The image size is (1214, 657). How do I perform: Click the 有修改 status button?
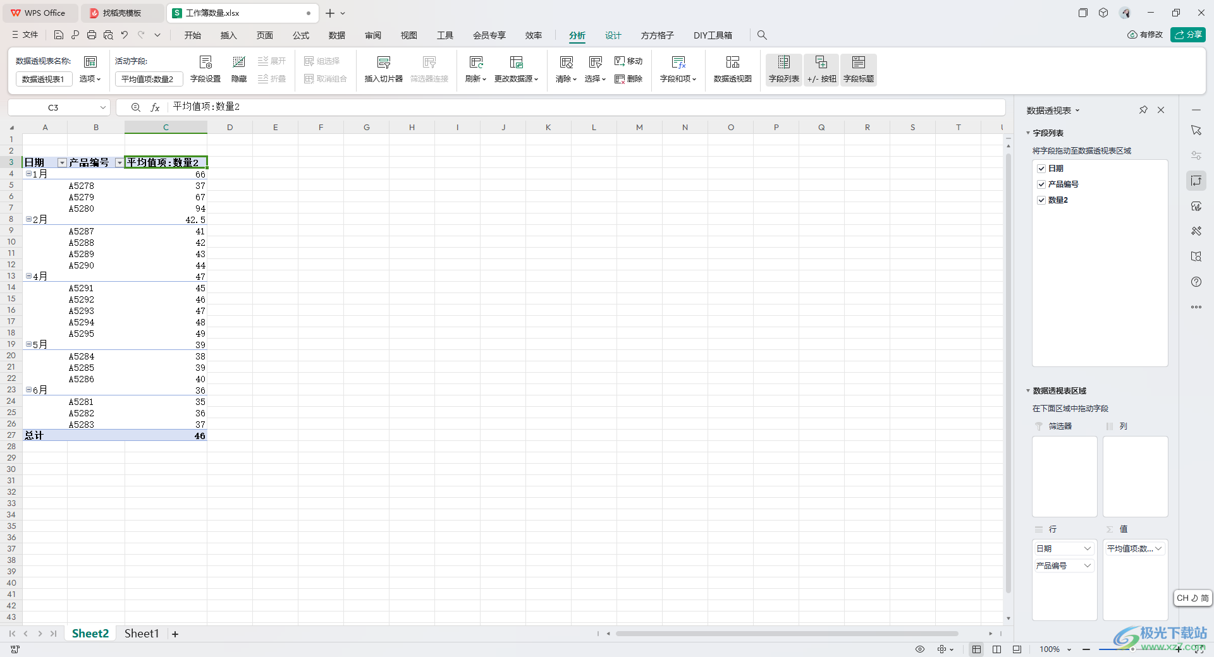(1145, 35)
